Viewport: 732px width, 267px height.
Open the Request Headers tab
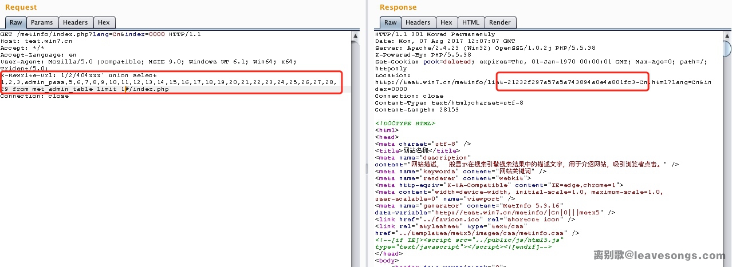76,22
